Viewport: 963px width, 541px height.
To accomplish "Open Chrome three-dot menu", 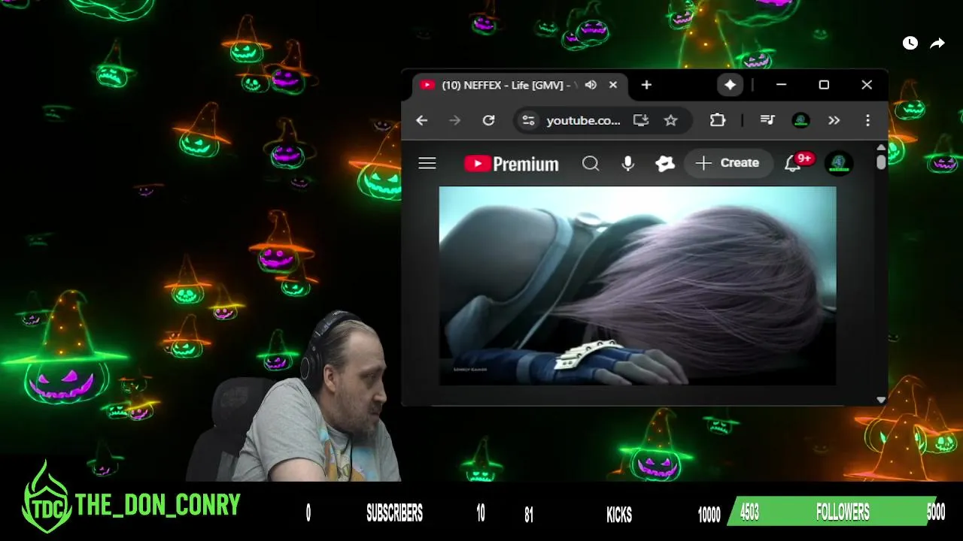I will point(867,120).
